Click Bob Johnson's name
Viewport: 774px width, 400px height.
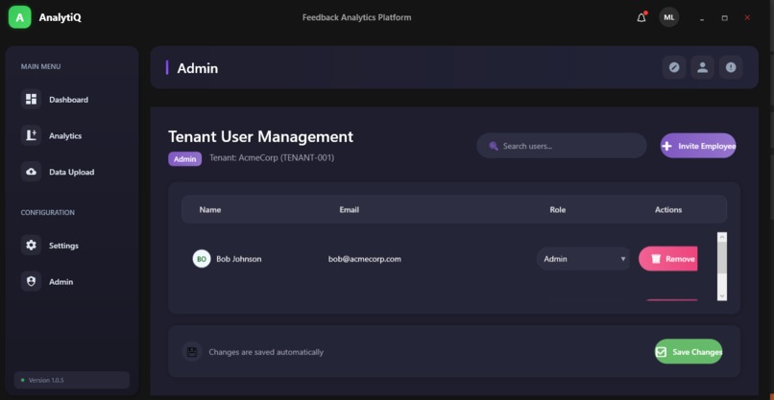pyautogui.click(x=239, y=259)
